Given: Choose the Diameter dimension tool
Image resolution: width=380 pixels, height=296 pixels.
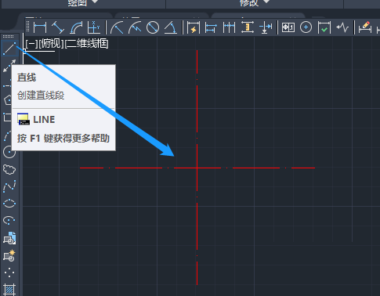Looking at the screenshot, I should click(x=153, y=27).
